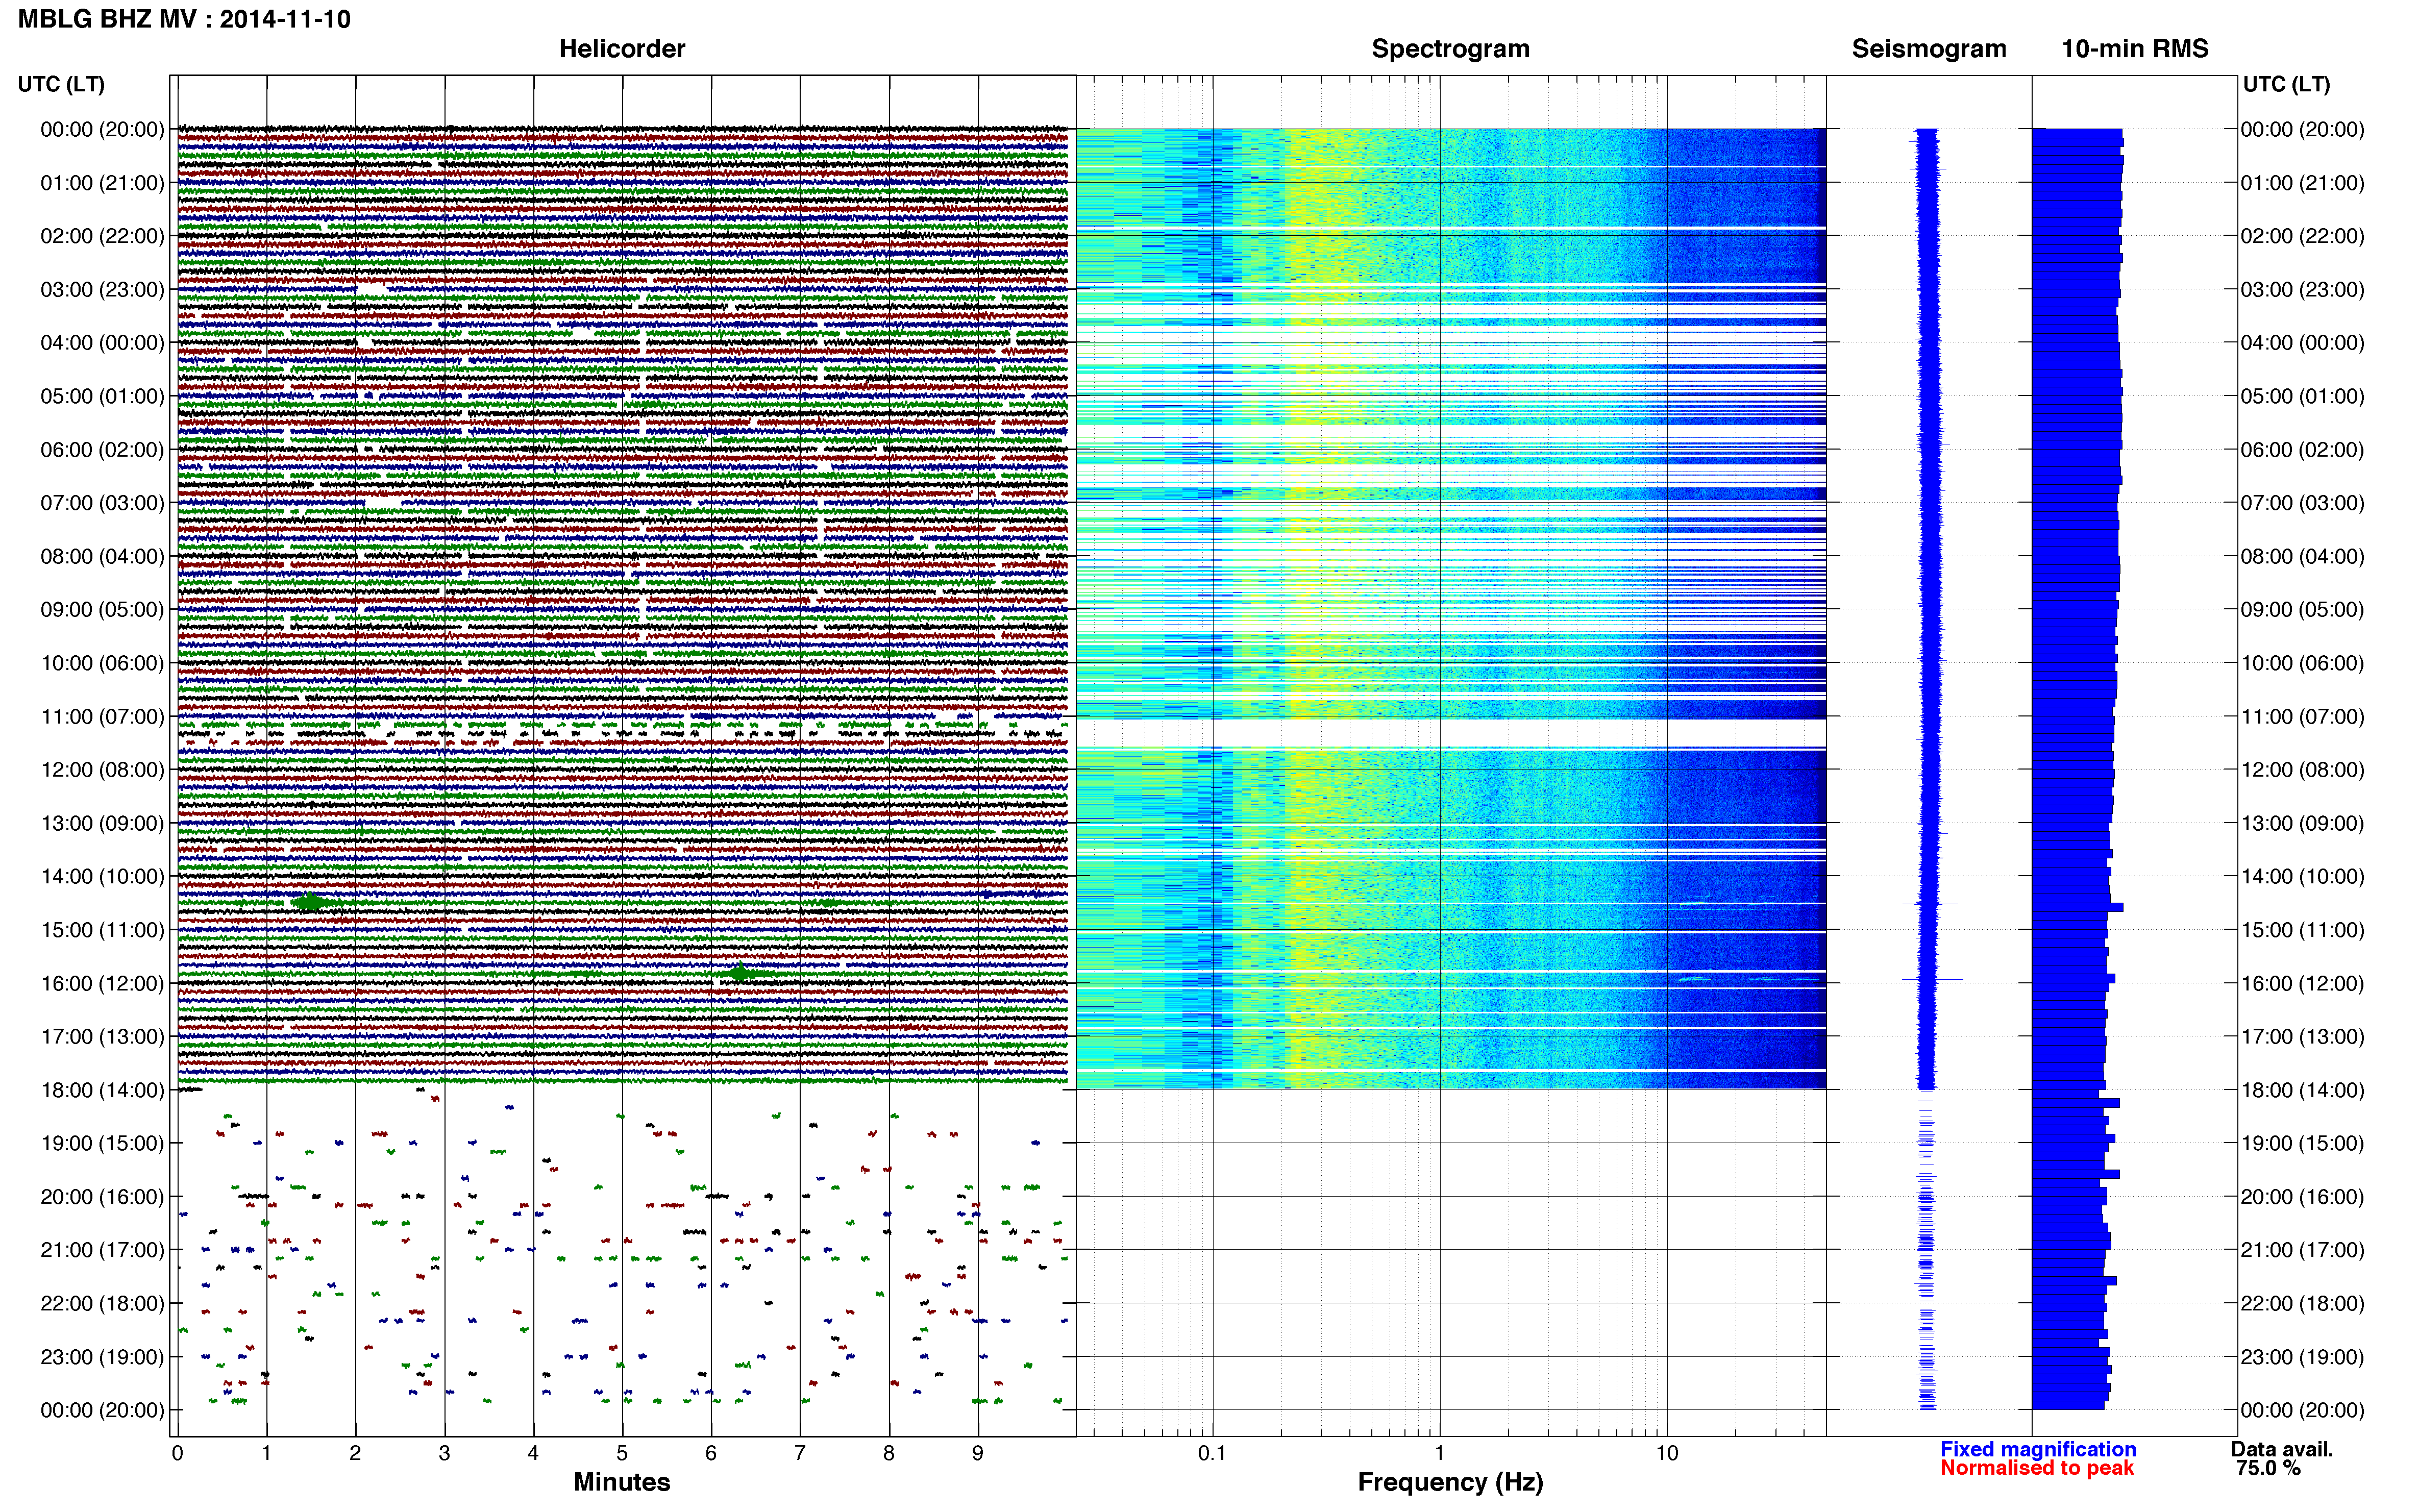Click '06:00 (02:00)' on the right time axis
The image size is (2419, 1512).
(2302, 450)
